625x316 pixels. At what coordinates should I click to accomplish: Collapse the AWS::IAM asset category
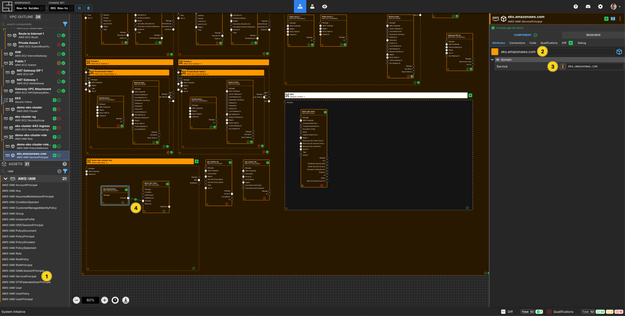(x=6, y=179)
